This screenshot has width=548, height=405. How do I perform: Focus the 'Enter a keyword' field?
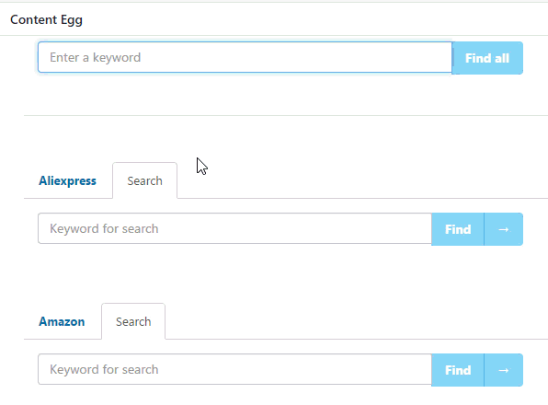(245, 57)
